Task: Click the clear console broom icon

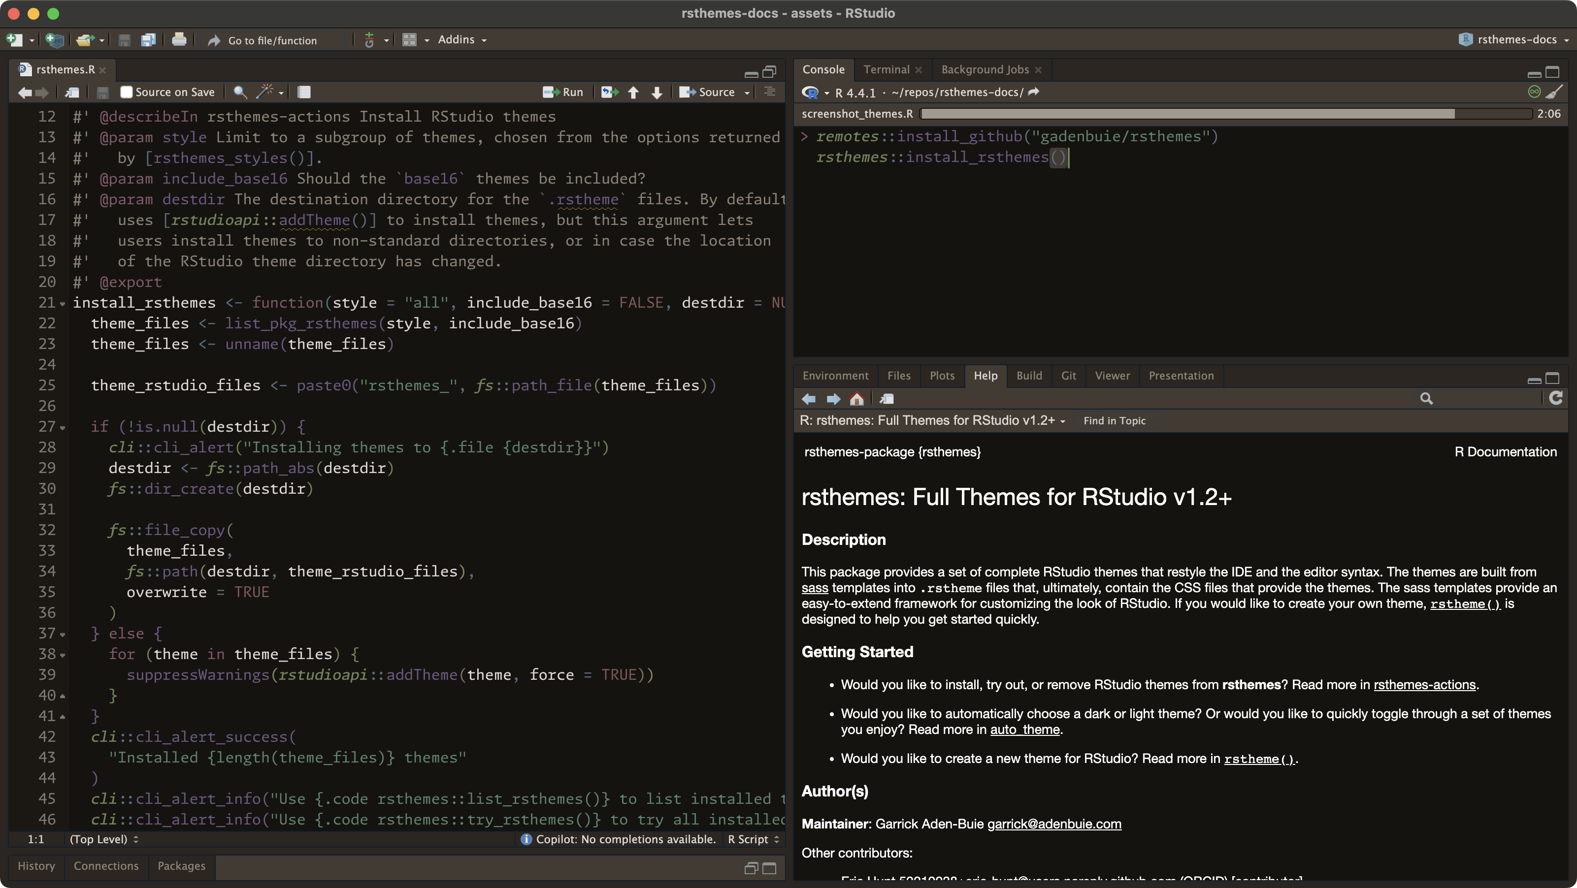Action: pyautogui.click(x=1554, y=92)
